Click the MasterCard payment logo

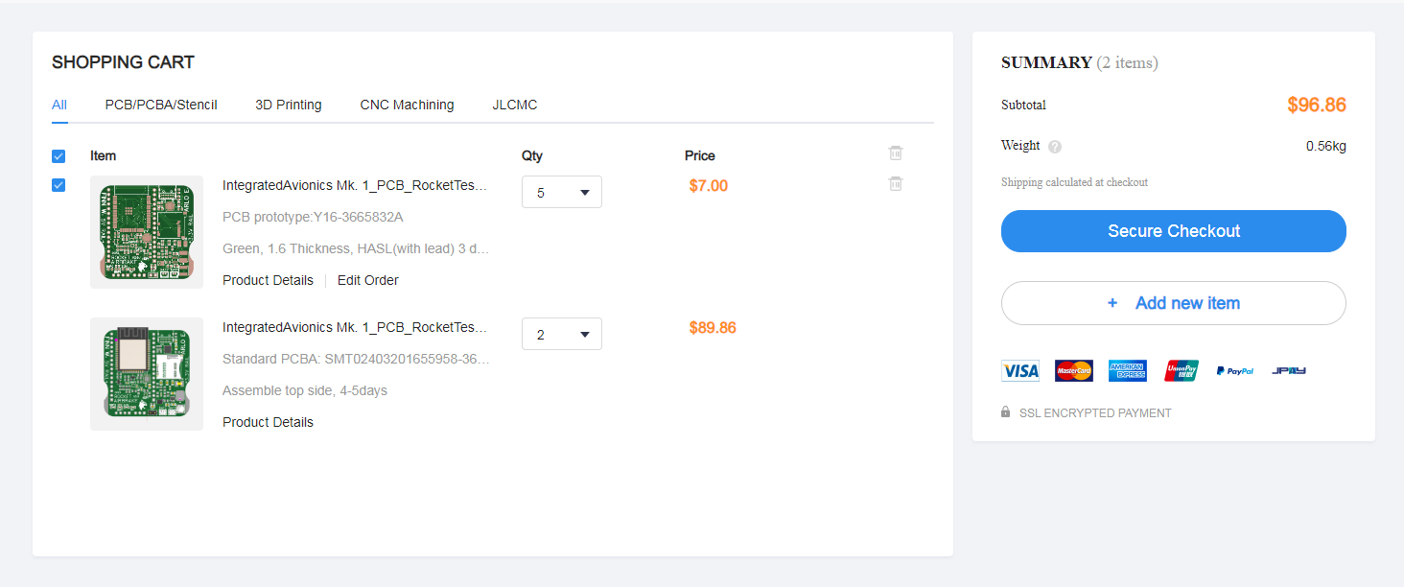click(1074, 371)
